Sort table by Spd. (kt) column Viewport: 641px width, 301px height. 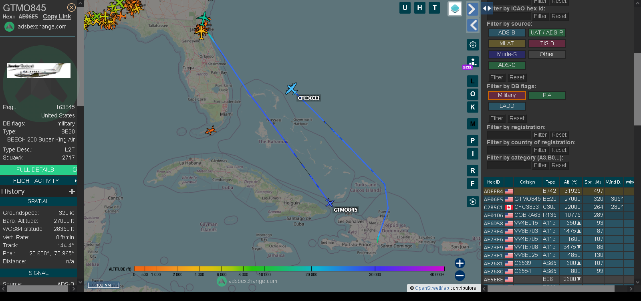point(593,182)
